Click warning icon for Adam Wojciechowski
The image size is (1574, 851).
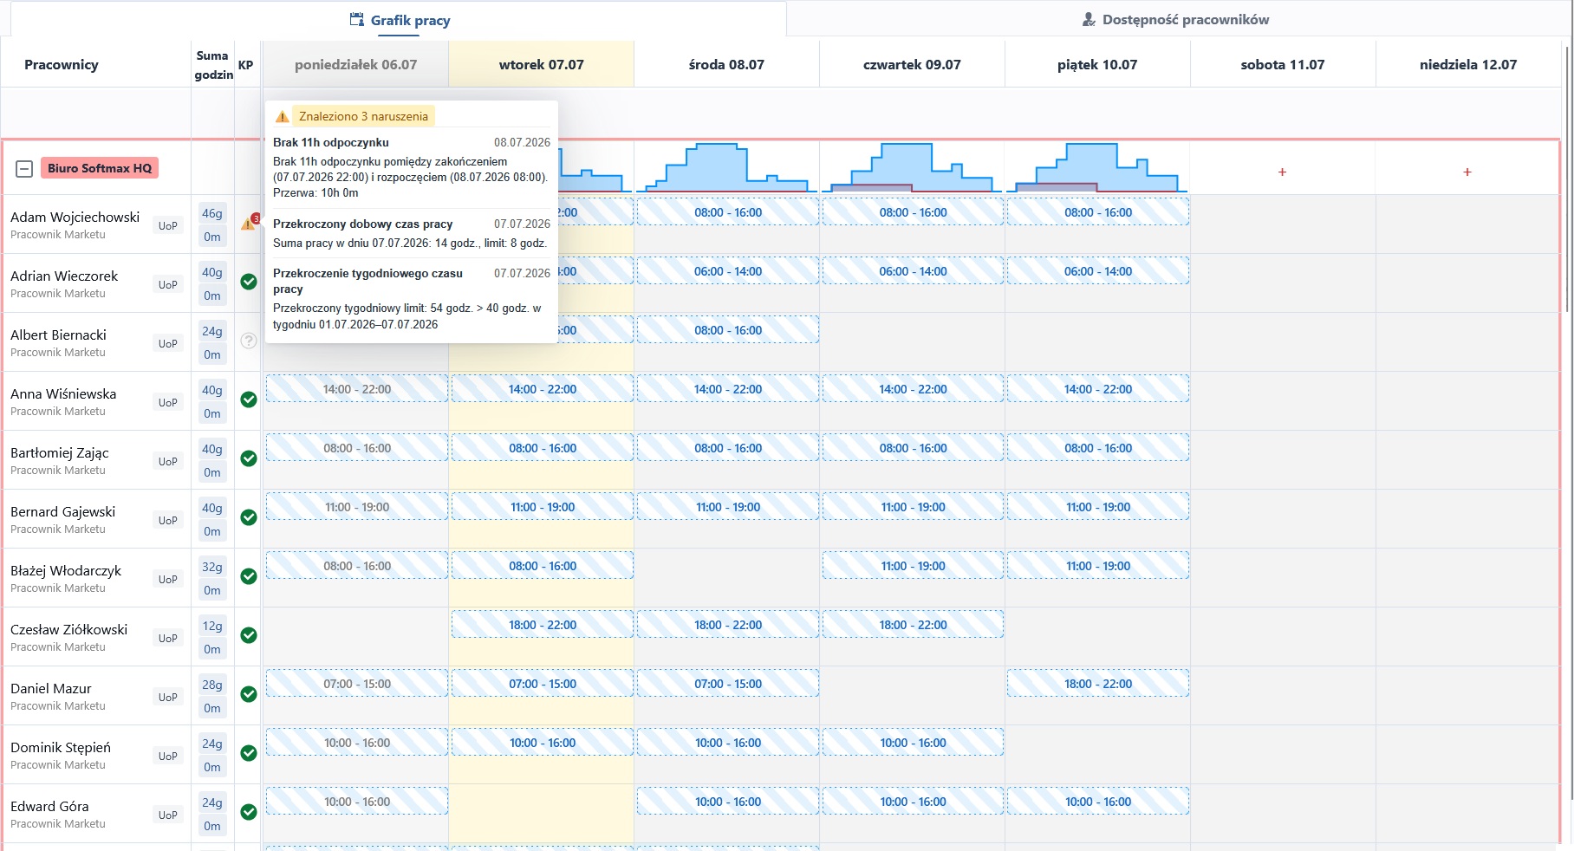point(249,223)
